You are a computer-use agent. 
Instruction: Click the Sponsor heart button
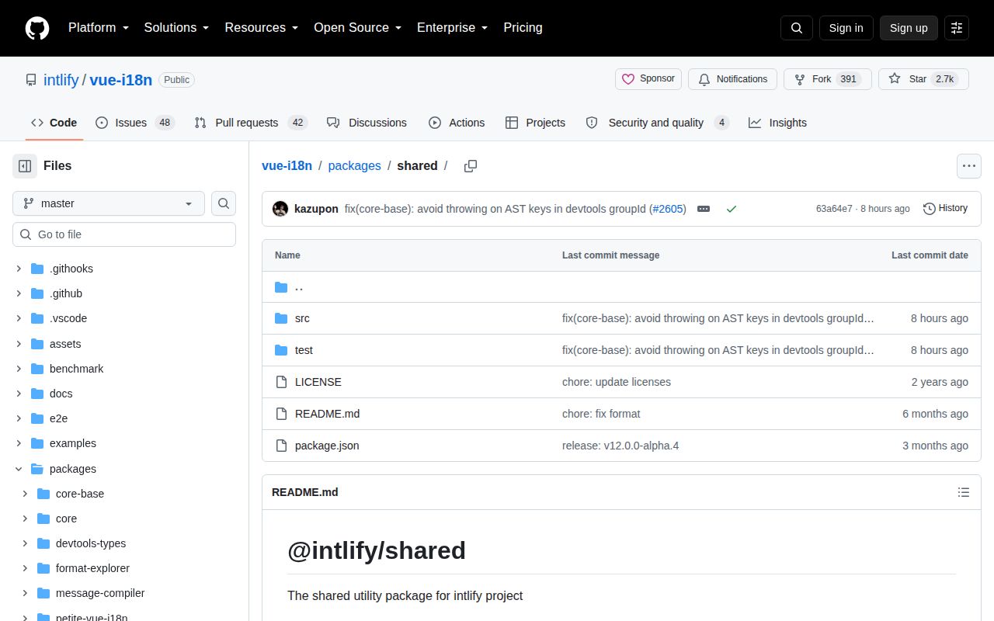[x=648, y=79]
